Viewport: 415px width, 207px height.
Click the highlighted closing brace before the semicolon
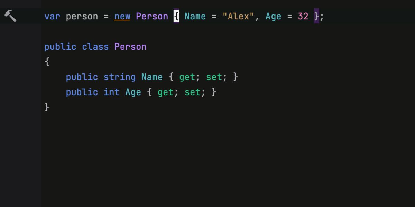pos(316,16)
